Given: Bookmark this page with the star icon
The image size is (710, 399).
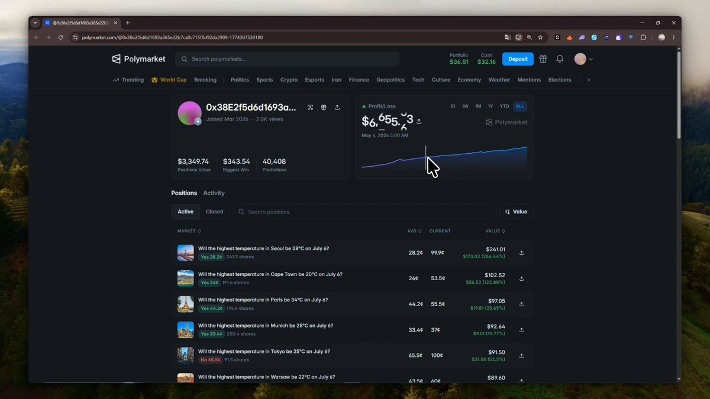Looking at the screenshot, I should (x=540, y=37).
